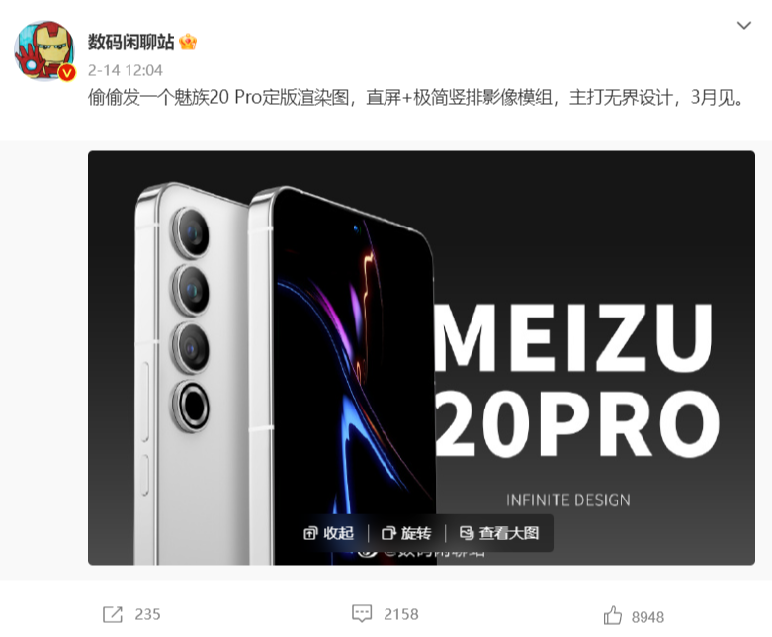This screenshot has height=637, width=772.
Task: Click the post text about 魅族20 Pro
Action: click(x=415, y=98)
